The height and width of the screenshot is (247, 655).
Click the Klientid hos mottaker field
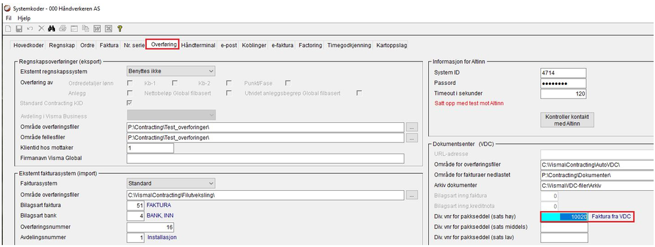(150, 148)
